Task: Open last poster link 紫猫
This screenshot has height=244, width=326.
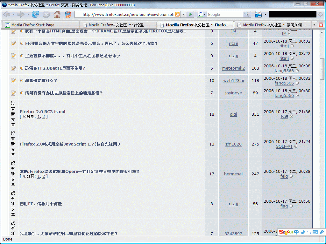Action: tap(284, 117)
